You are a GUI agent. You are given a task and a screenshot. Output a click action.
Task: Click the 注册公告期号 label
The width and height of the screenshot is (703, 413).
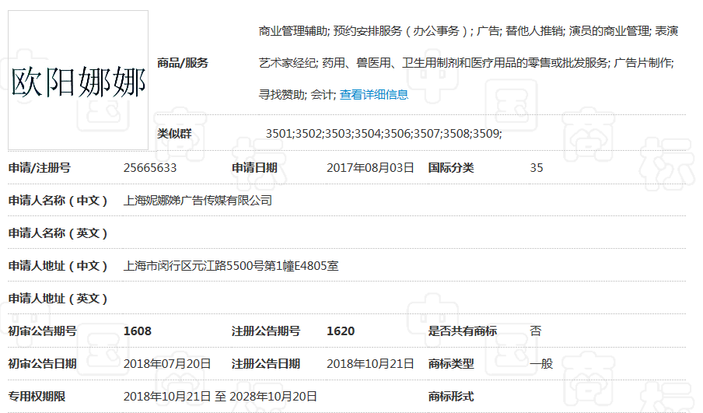pyautogui.click(x=266, y=331)
